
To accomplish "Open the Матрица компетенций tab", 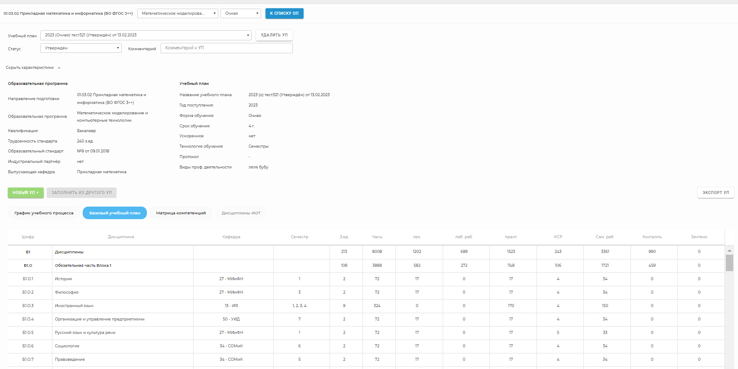I will (x=181, y=213).
